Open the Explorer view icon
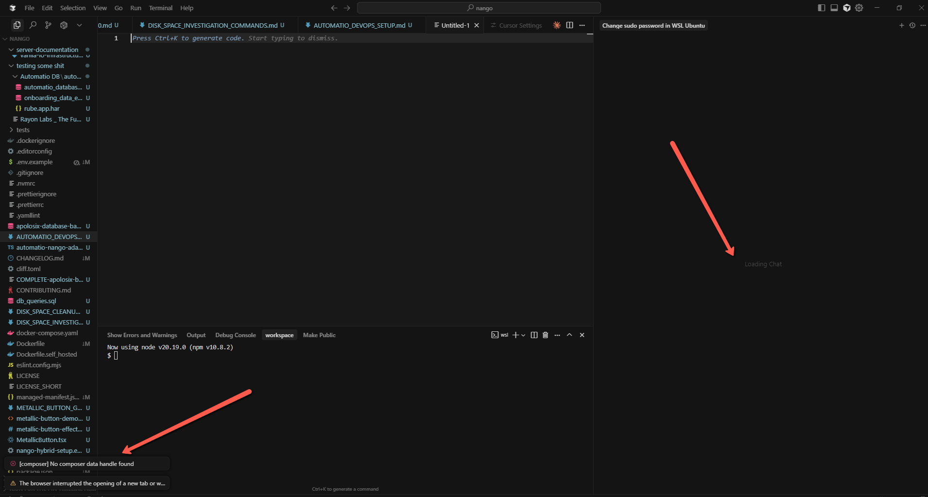Screen dimensions: 928x497 (17, 25)
